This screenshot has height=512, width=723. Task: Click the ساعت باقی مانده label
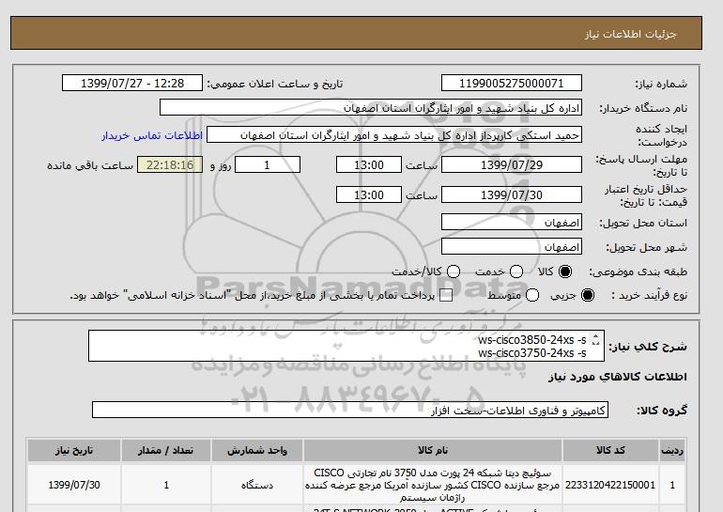[90, 165]
